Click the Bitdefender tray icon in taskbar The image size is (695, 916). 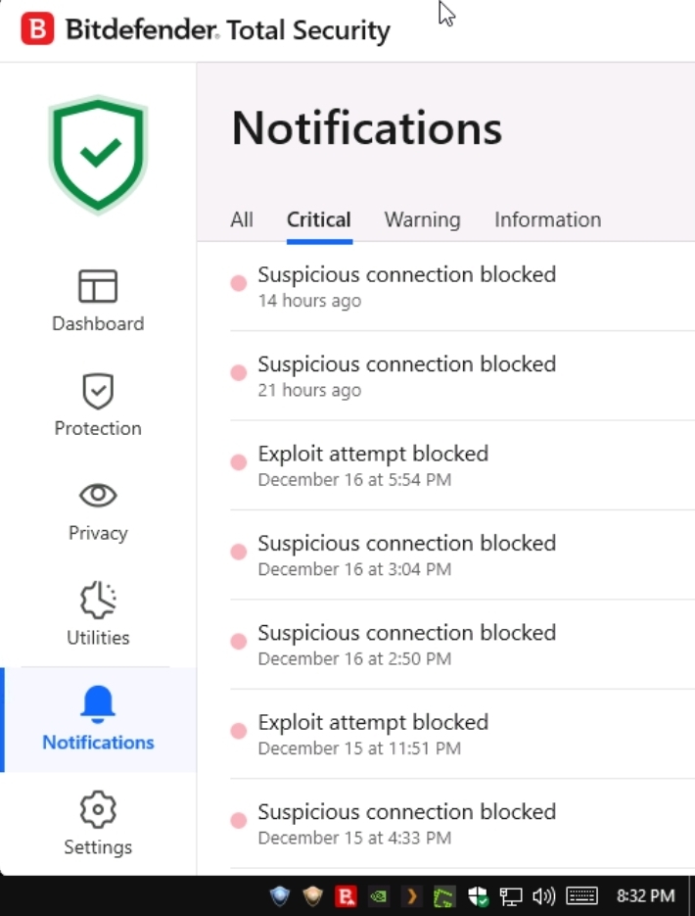click(x=346, y=895)
